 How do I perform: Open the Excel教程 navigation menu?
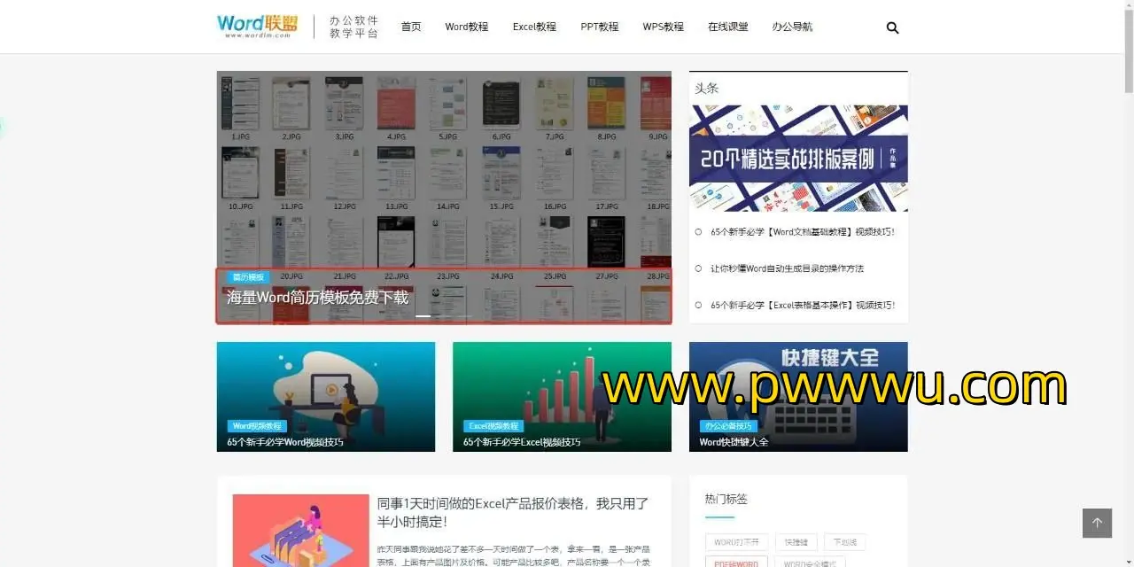coord(534,27)
